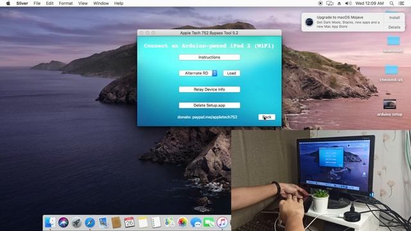
Task: Close the Bypass Tool window
Action: coord(141,33)
